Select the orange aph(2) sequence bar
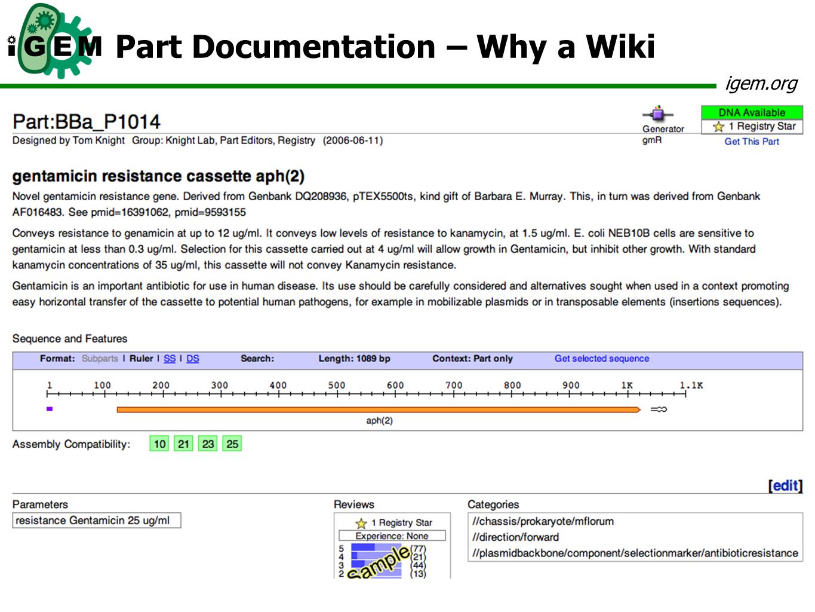 (x=379, y=409)
